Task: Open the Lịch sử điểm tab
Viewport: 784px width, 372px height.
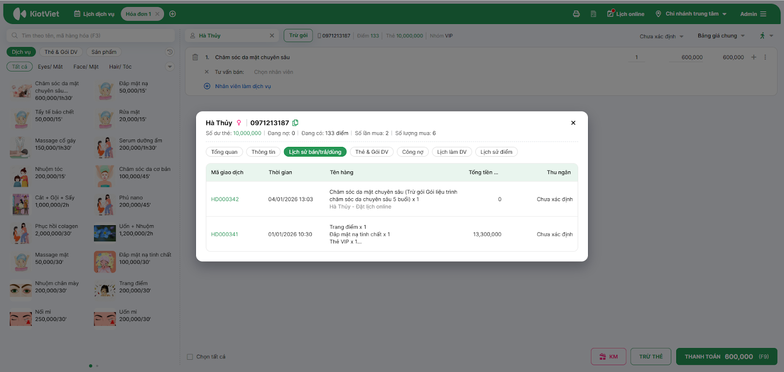Action: [496, 152]
